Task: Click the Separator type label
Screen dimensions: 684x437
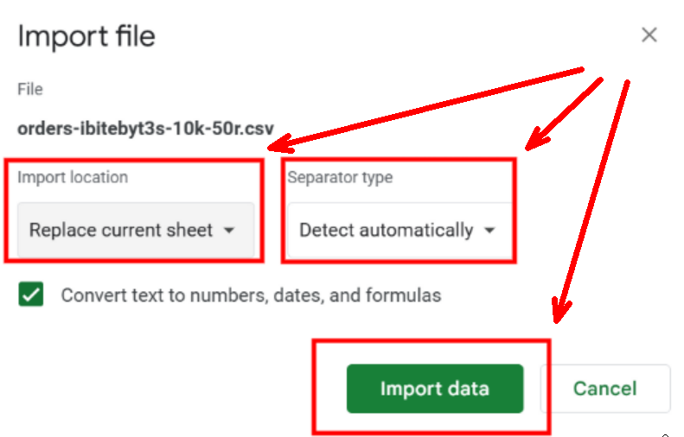Action: click(340, 177)
